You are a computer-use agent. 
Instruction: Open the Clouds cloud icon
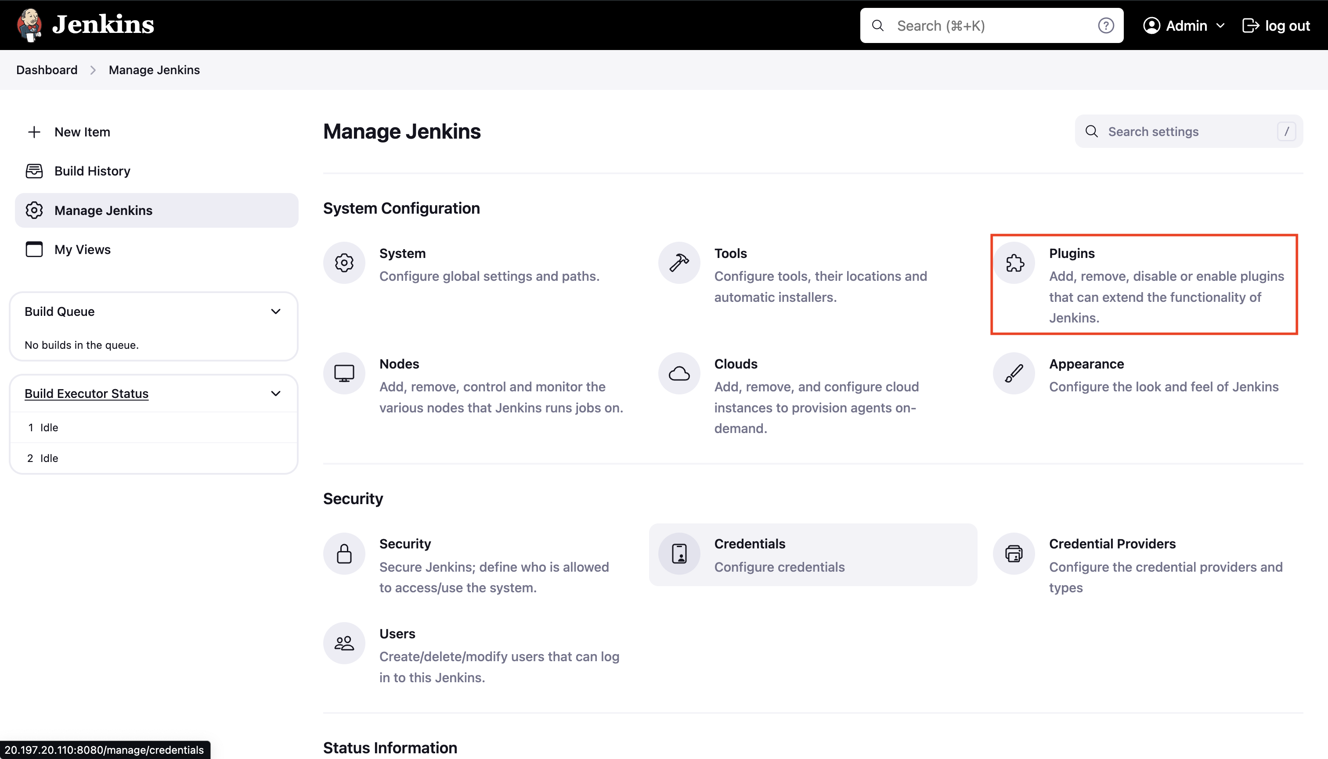point(679,373)
